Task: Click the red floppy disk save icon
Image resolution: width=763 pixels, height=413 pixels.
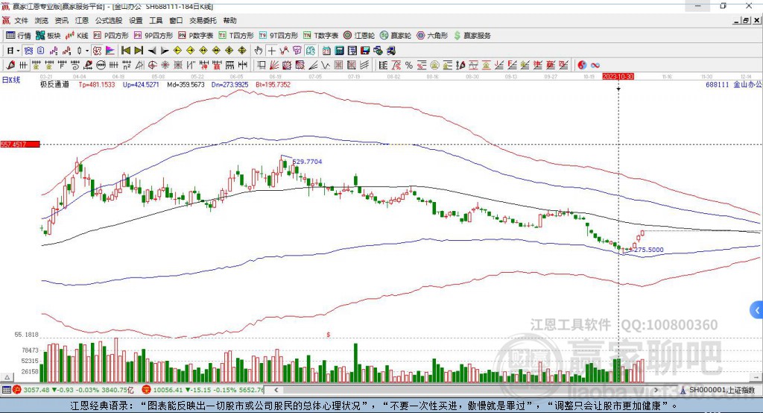Action: (x=365, y=51)
